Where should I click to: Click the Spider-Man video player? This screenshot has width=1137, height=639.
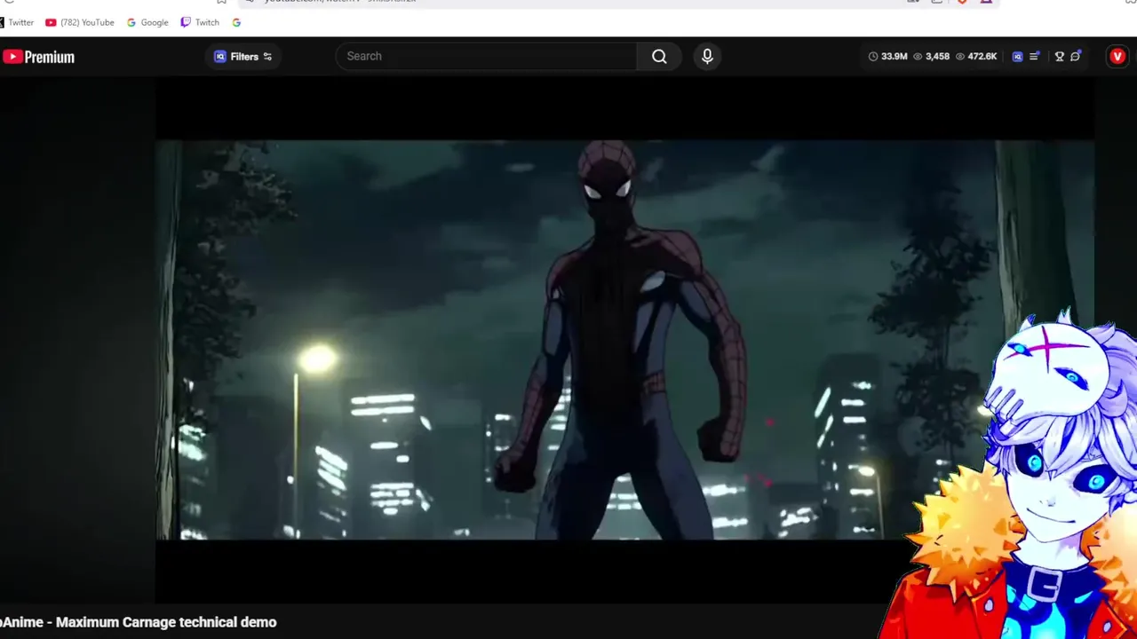[624, 340]
